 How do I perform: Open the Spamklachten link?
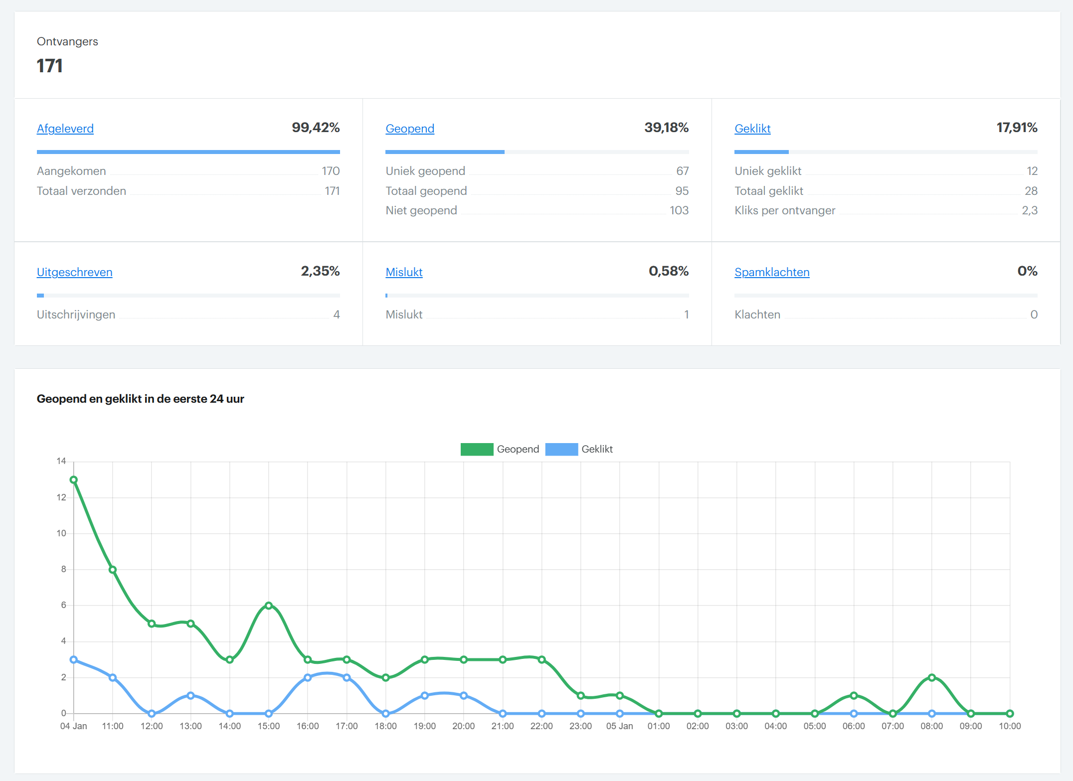click(771, 272)
